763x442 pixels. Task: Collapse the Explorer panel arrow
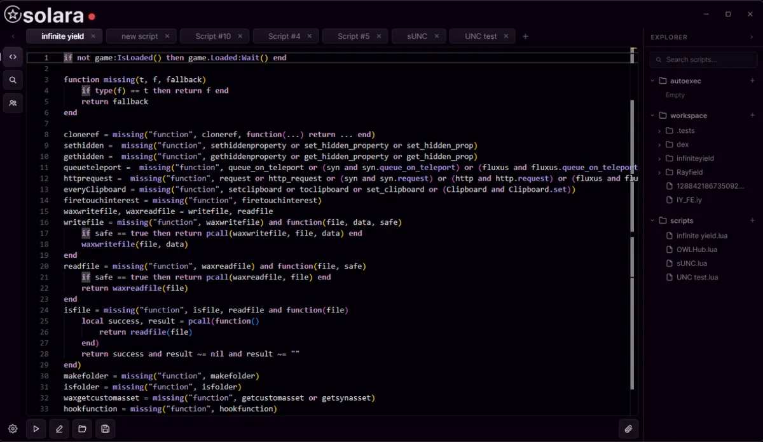click(x=752, y=37)
